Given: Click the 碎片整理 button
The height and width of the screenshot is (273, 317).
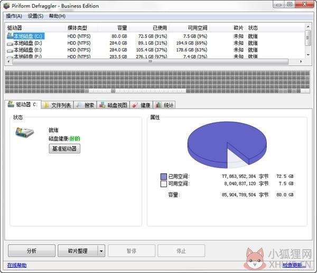Looking at the screenshot, I should [78, 251].
